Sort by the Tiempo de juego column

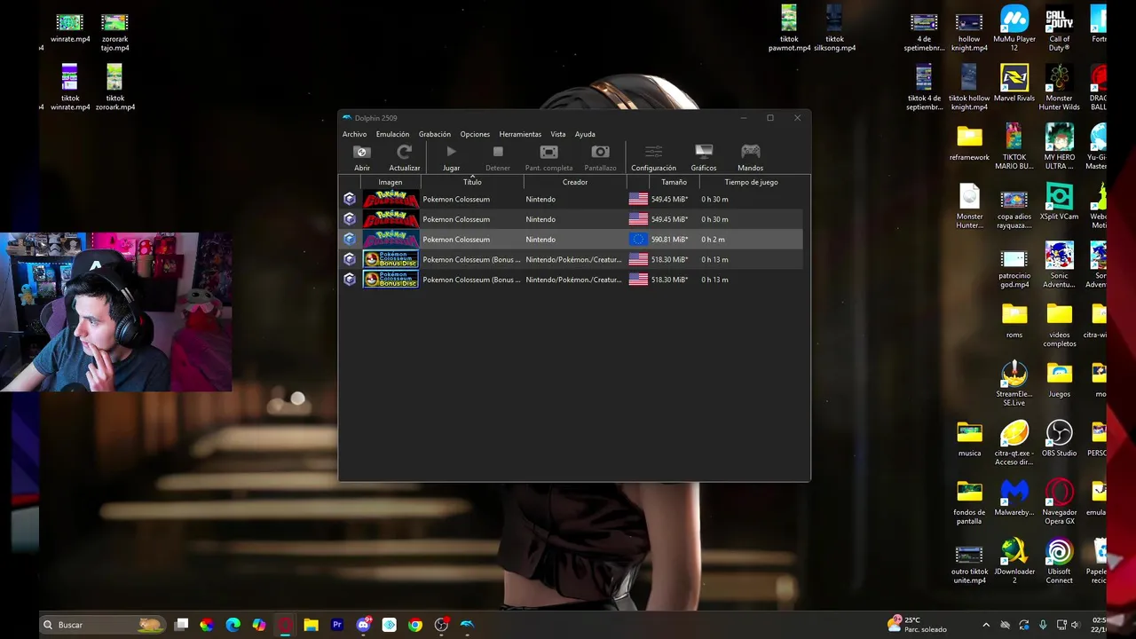pos(751,182)
